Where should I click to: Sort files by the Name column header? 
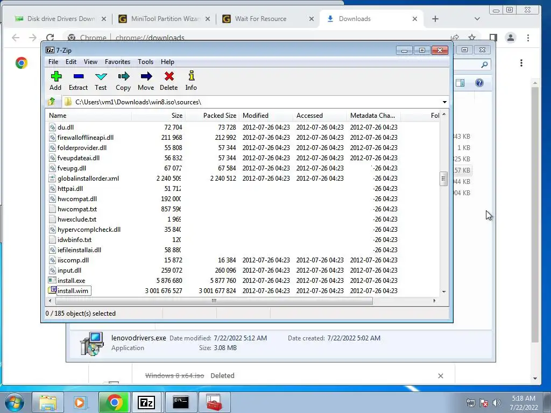point(89,116)
